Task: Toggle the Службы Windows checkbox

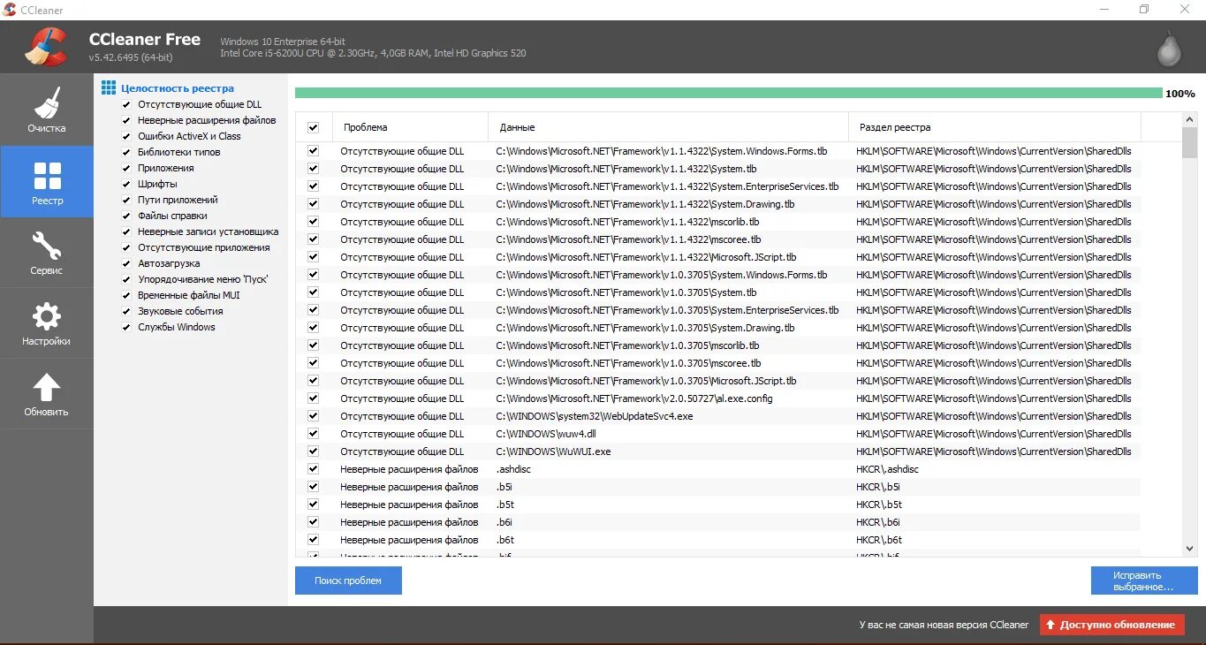Action: click(126, 327)
